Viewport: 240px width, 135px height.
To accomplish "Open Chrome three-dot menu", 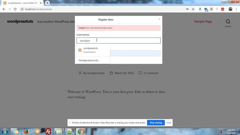I will coord(236,9).
